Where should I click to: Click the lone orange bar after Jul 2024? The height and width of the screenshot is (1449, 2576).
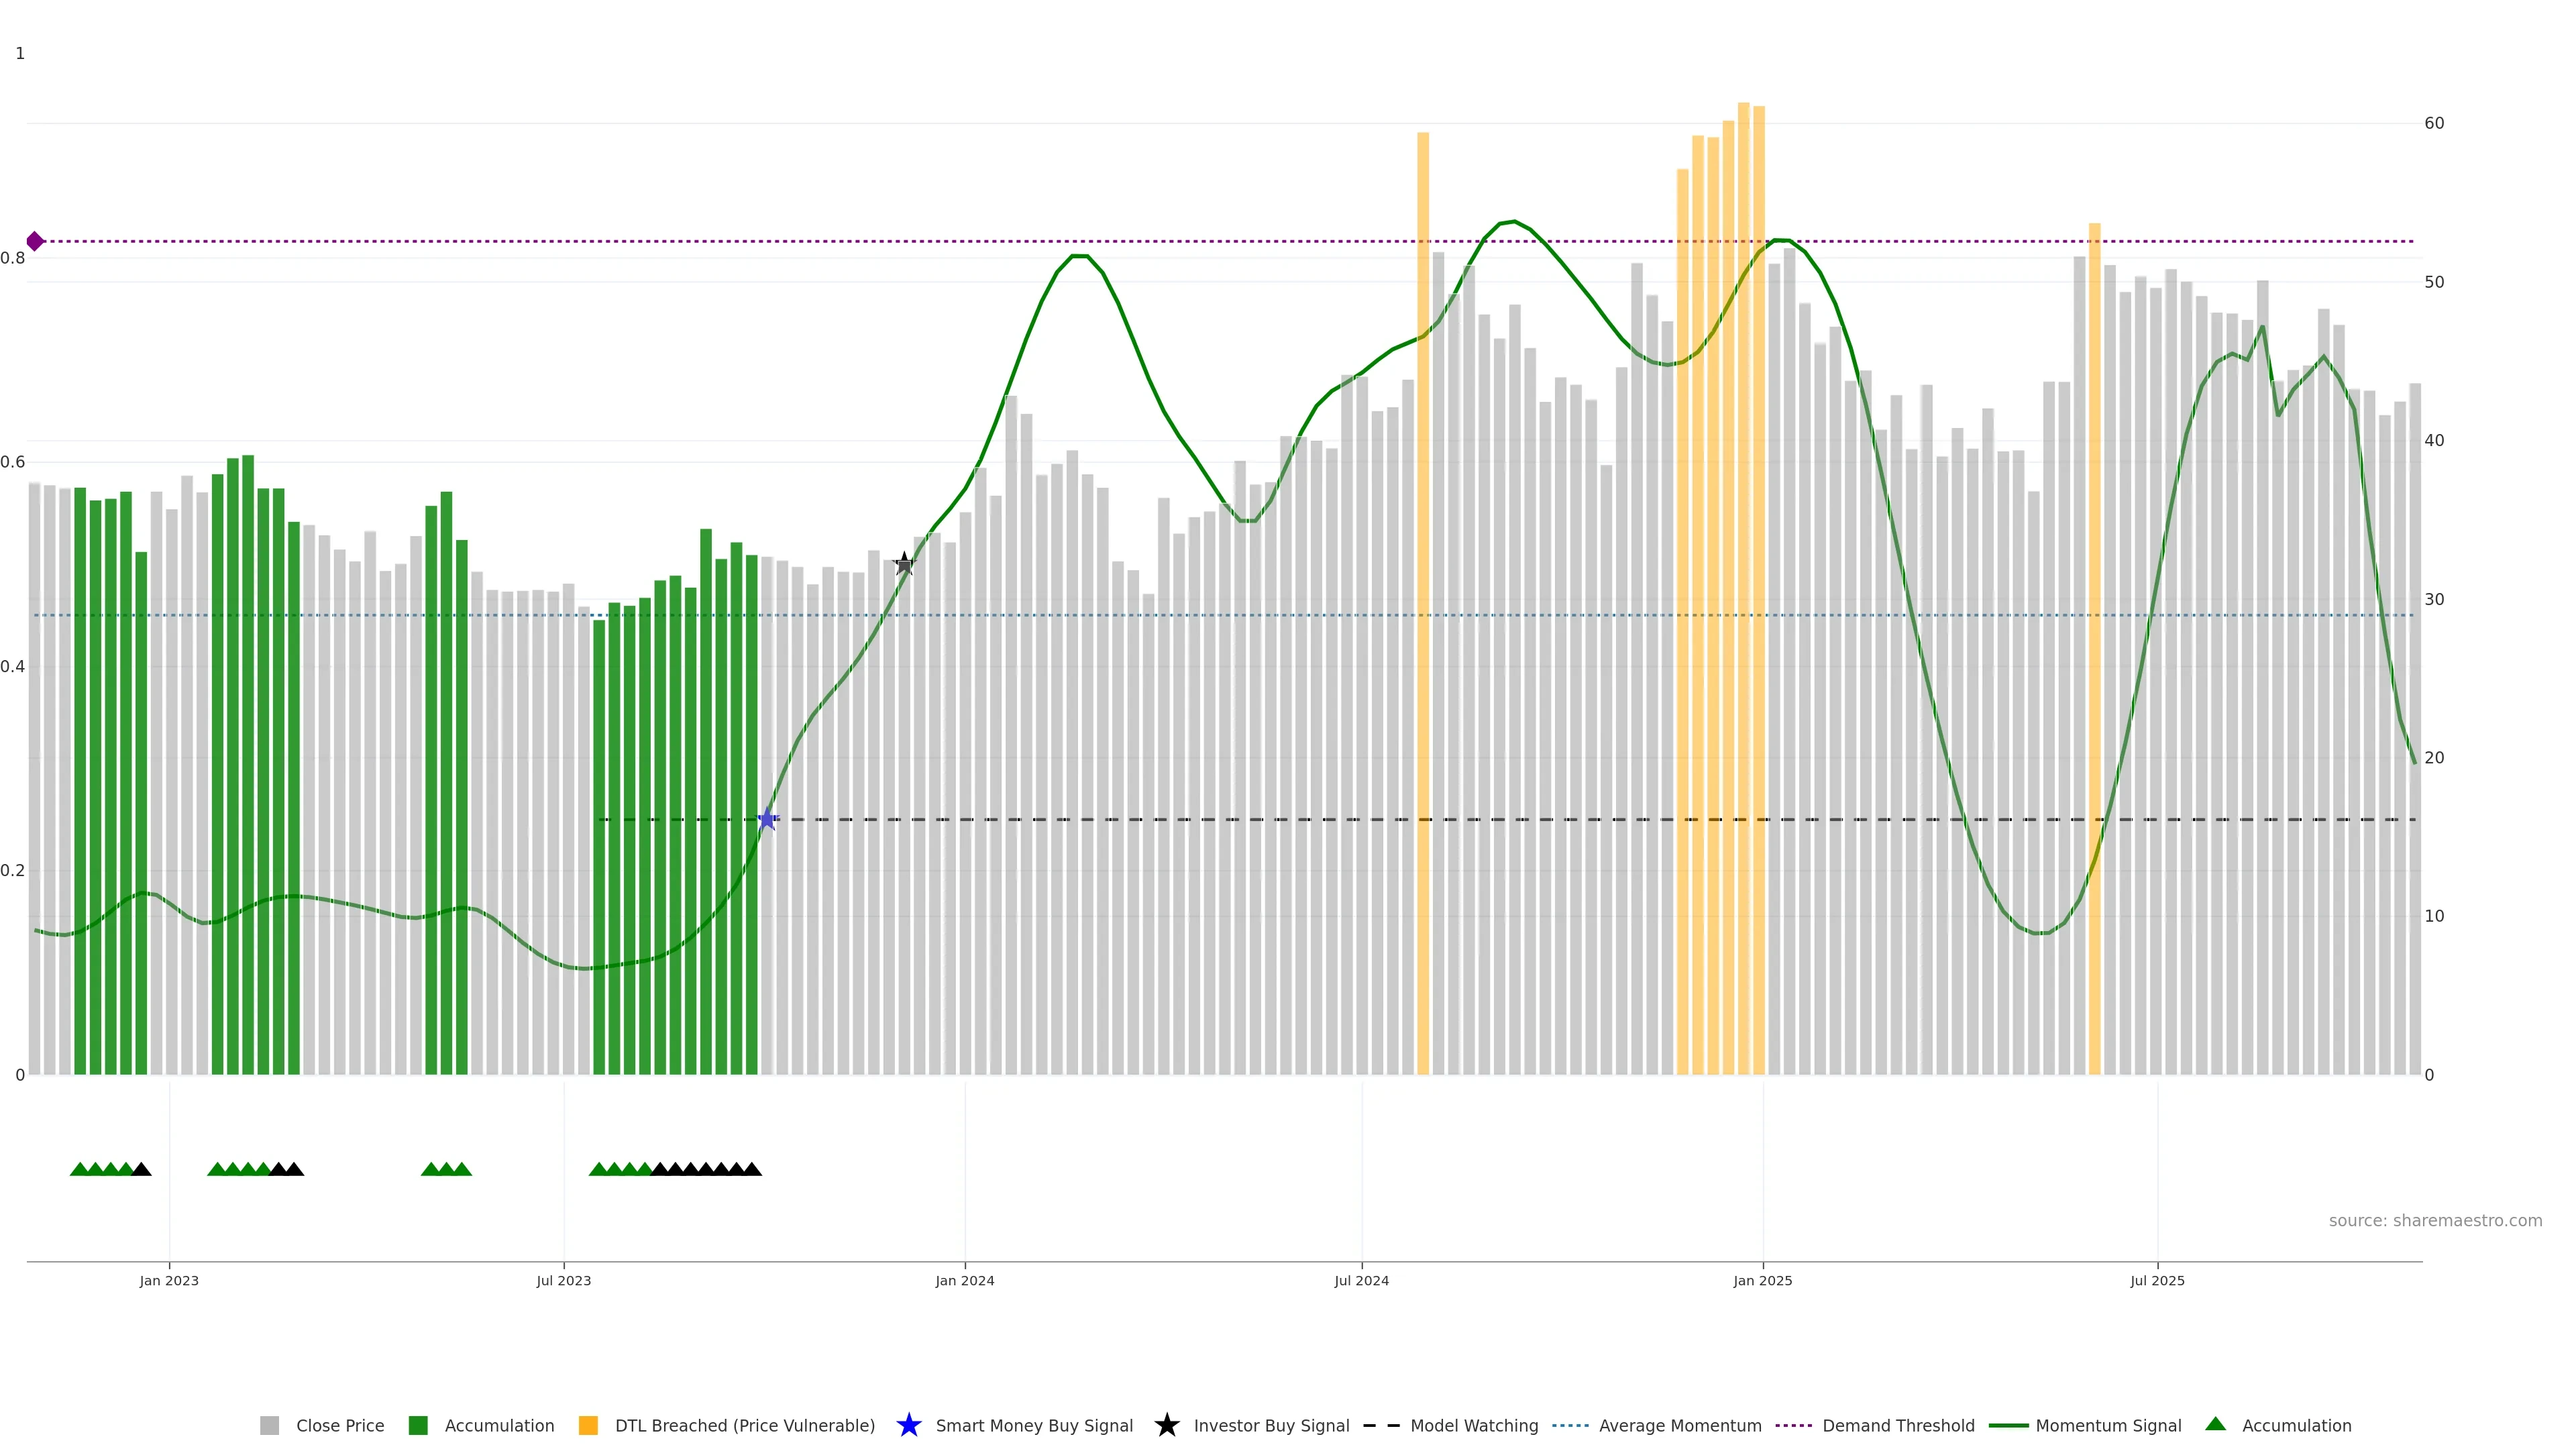(x=1423, y=500)
